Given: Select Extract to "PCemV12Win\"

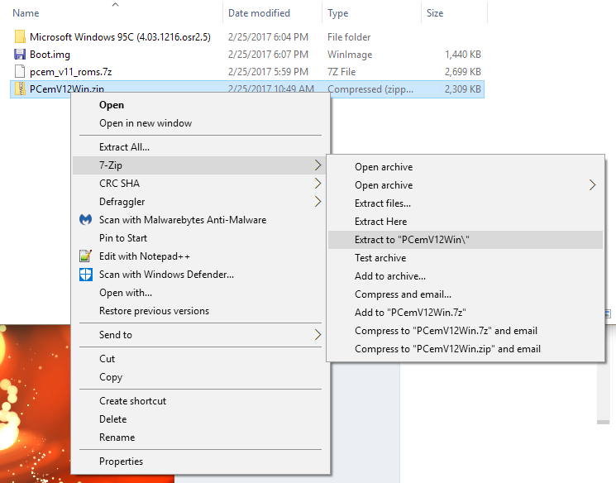Looking at the screenshot, I should pyautogui.click(x=466, y=240).
